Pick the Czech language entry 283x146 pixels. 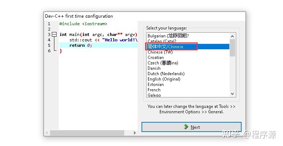(188, 63)
